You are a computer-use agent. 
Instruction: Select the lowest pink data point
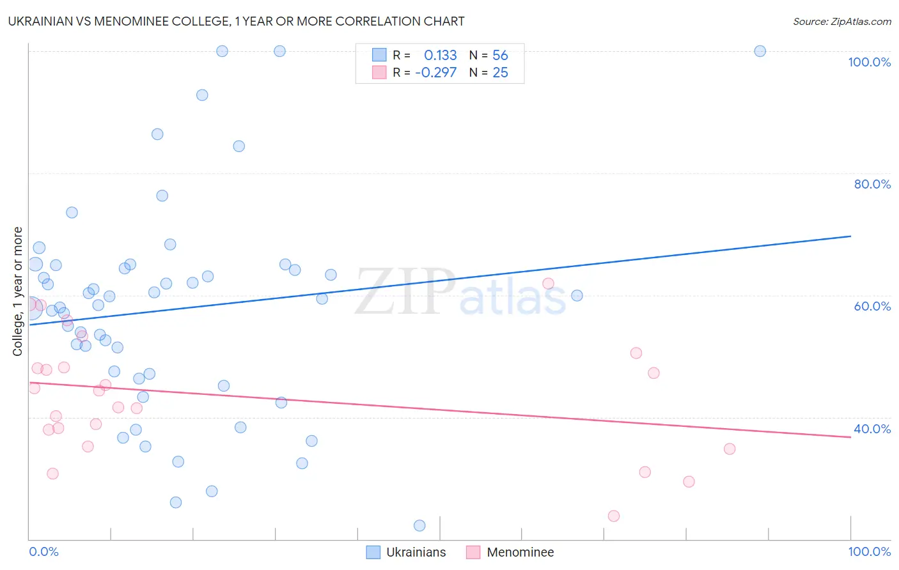(x=614, y=516)
